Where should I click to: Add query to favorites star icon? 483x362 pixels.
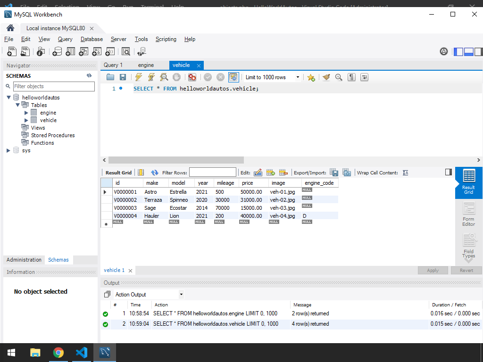click(x=311, y=77)
